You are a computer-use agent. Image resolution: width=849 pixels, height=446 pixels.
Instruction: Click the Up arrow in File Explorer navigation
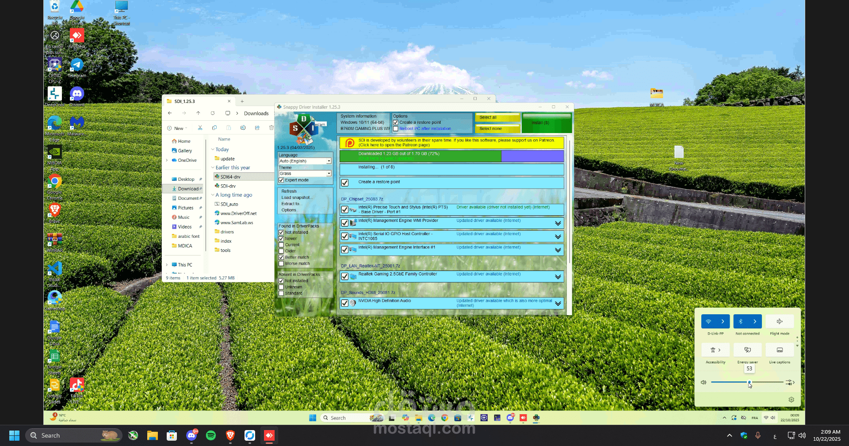coord(198,113)
